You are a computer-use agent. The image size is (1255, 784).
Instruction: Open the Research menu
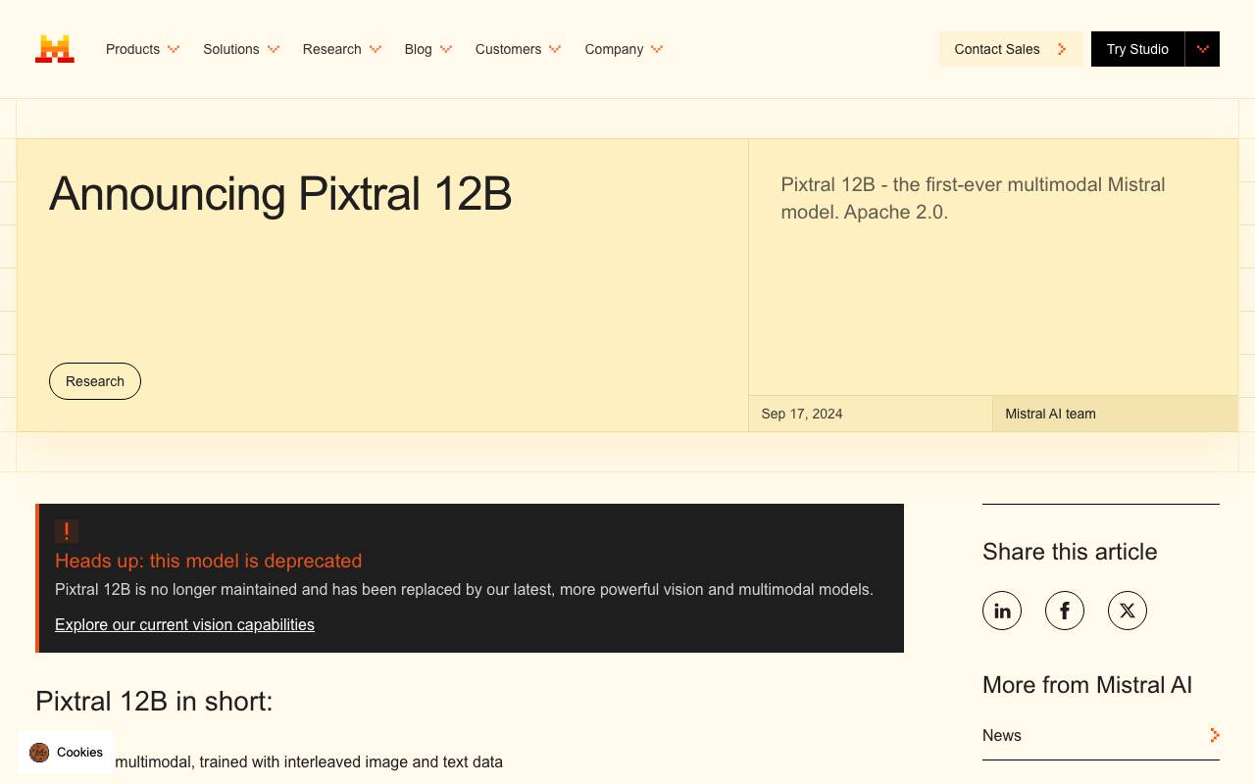coord(342,49)
